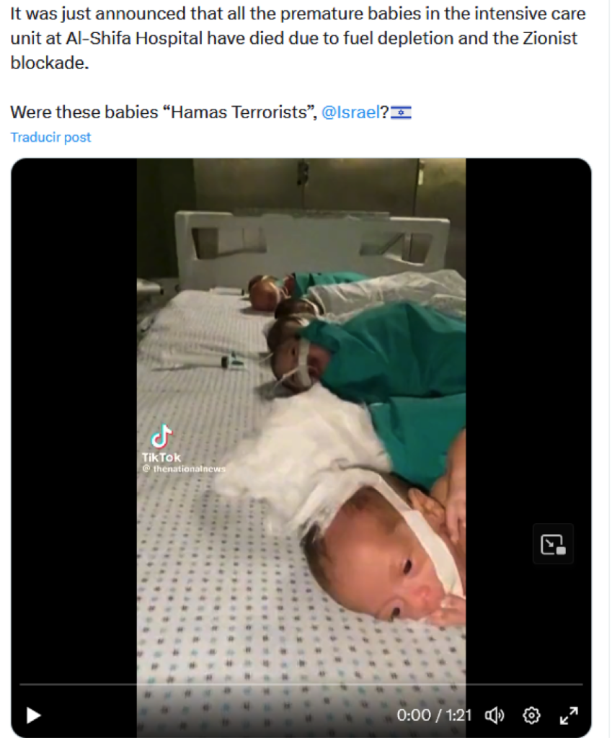Viewport: 612px width, 738px height.
Task: Click the middle of the video progress bar
Action: pyautogui.click(x=301, y=684)
